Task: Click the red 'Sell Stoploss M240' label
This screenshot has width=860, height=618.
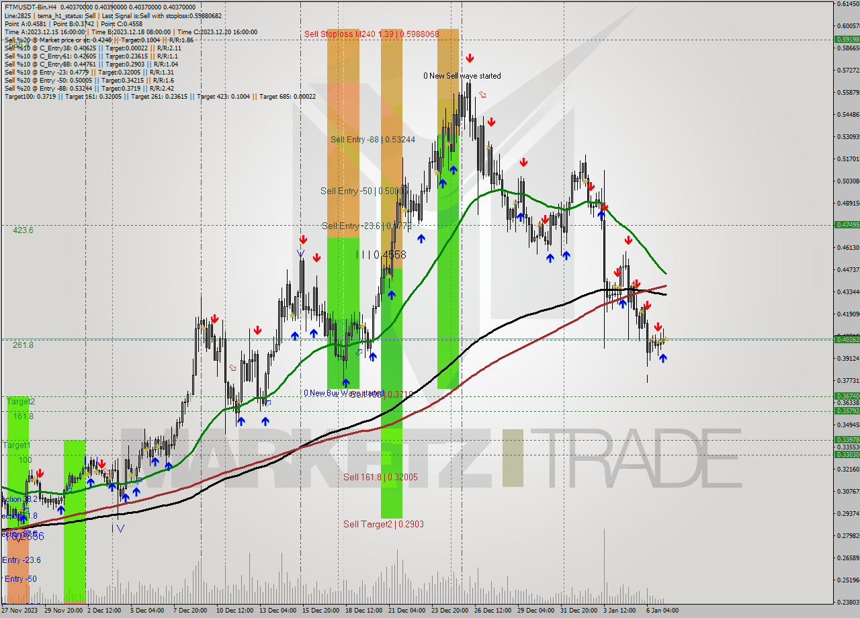Action: tap(371, 34)
